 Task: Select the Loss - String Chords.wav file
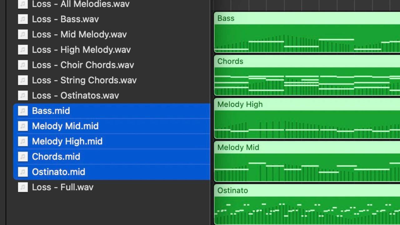84,80
